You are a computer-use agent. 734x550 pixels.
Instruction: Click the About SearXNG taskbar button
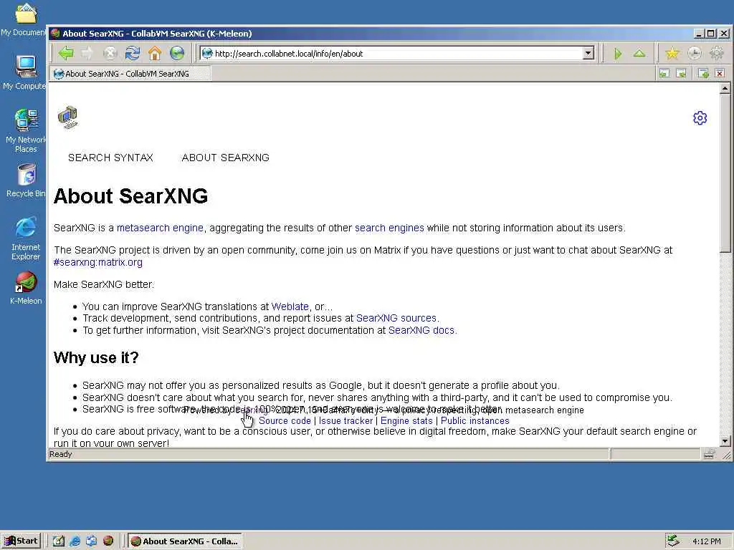pos(186,541)
